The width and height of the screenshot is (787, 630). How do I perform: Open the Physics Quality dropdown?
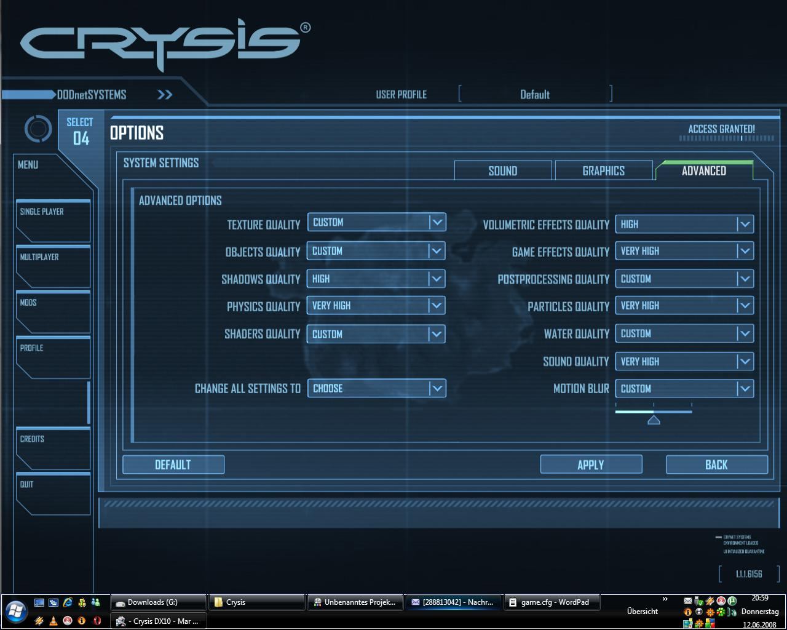coord(376,306)
